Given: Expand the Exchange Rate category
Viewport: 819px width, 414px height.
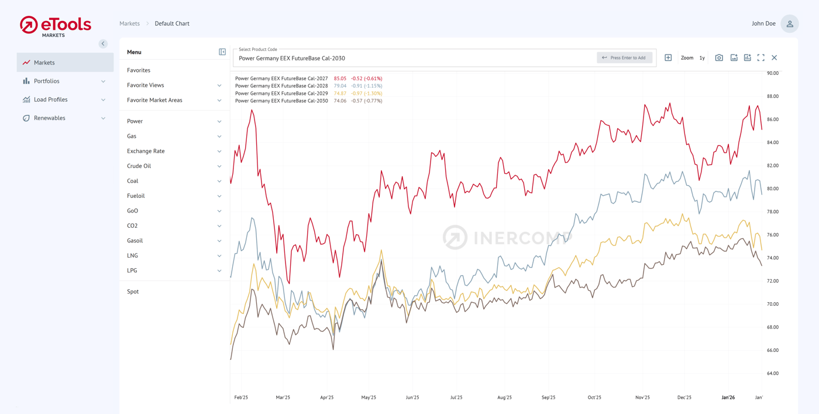Looking at the screenshot, I should coord(174,151).
